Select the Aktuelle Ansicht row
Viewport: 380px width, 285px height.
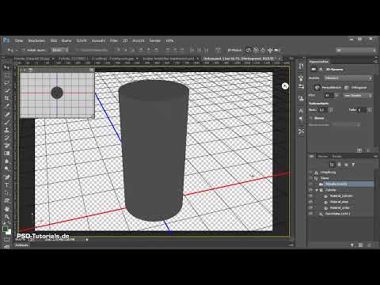(342, 184)
